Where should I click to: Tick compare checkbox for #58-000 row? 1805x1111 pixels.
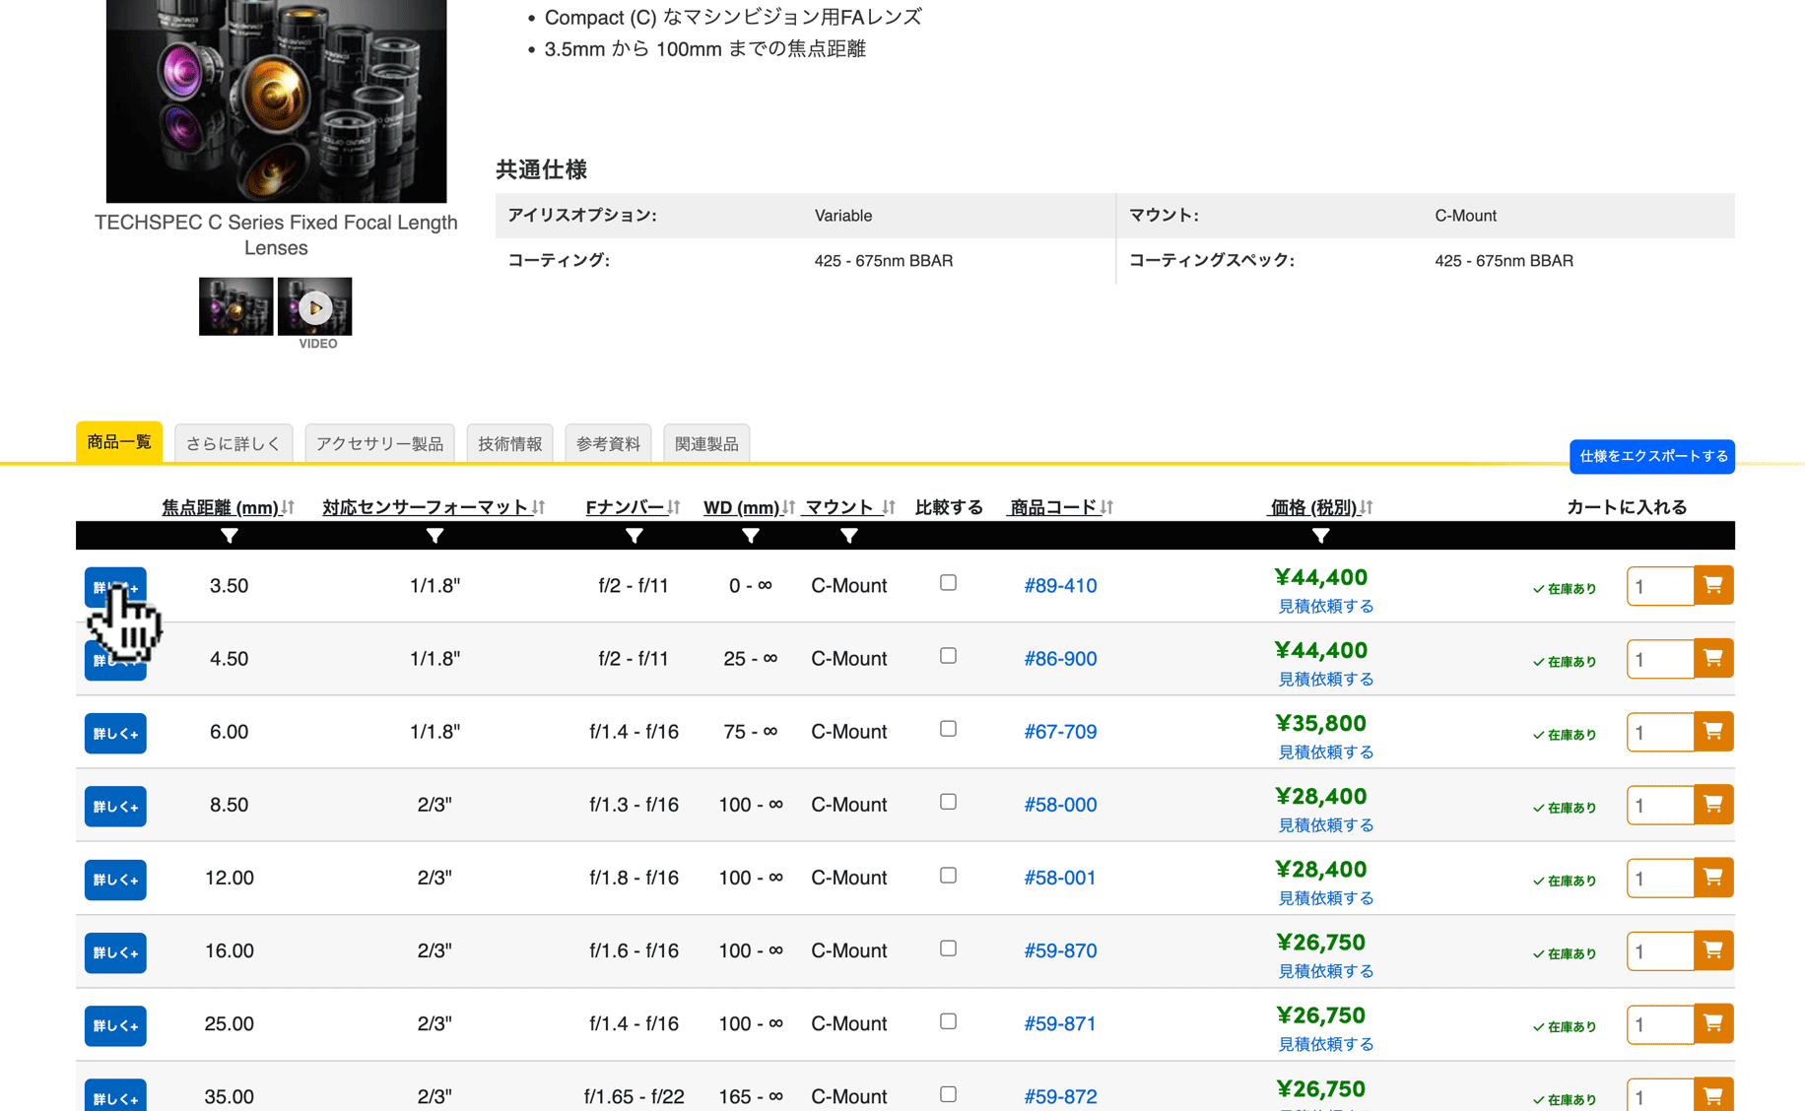click(x=948, y=802)
